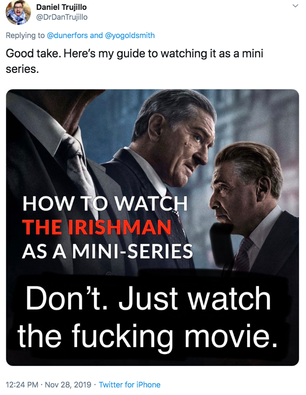306x395 pixels.
Task: Click the HOW TO WATCH heading in image
Action: point(105,203)
